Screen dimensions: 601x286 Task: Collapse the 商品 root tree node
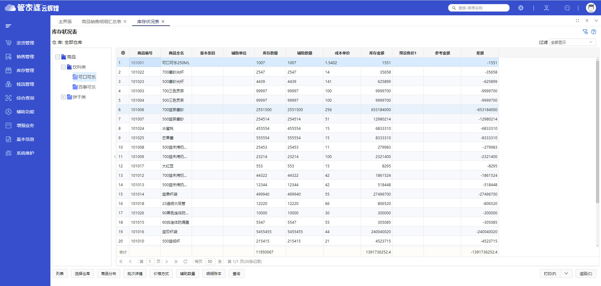click(x=58, y=57)
